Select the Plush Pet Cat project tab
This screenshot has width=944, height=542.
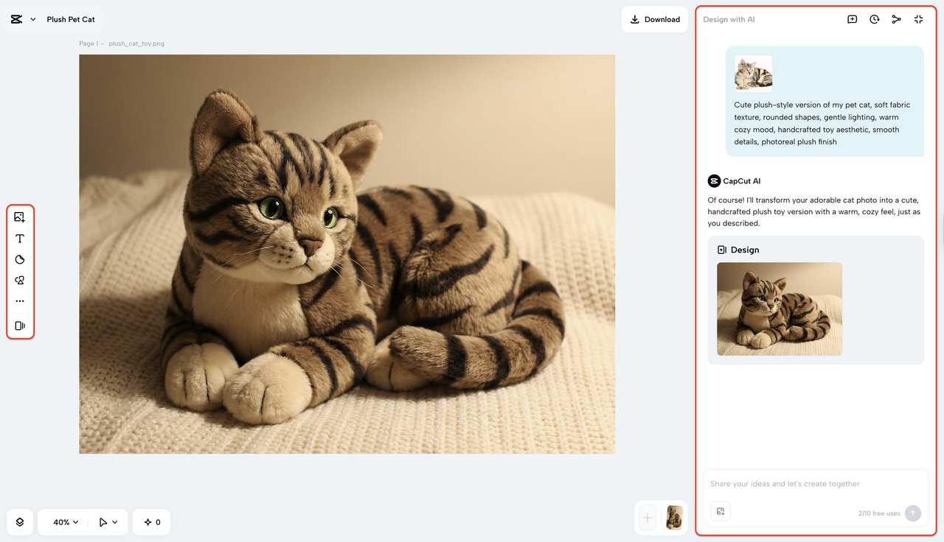pyautogui.click(x=70, y=19)
